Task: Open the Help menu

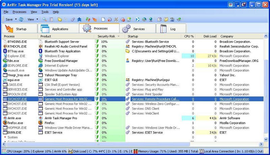Action: pos(56,12)
